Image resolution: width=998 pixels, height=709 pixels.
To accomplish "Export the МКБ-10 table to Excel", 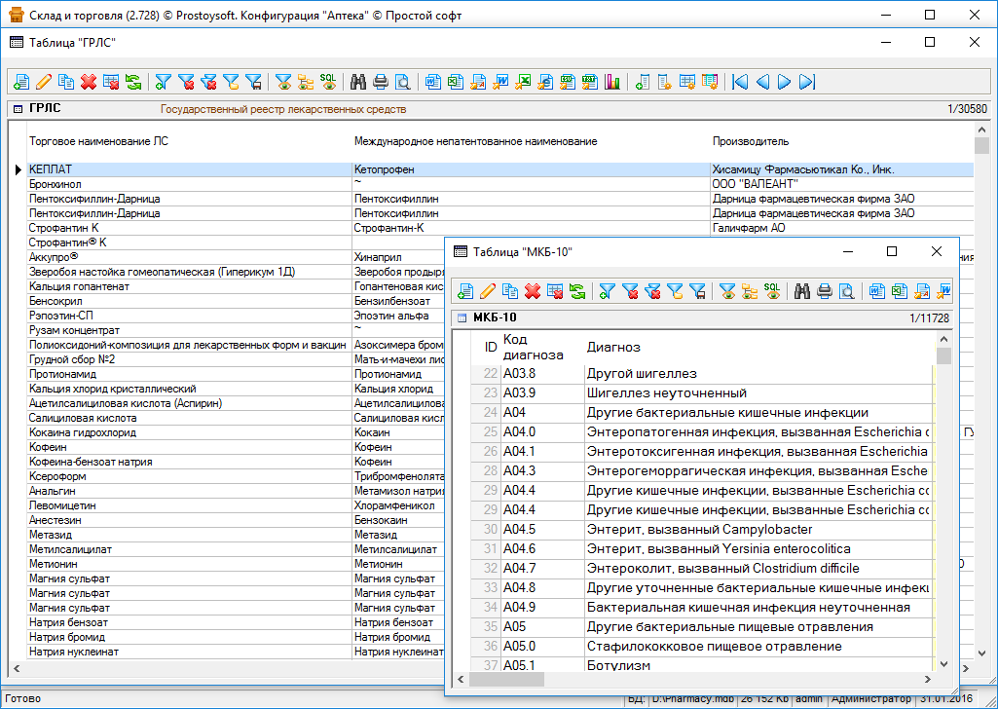I will (900, 291).
